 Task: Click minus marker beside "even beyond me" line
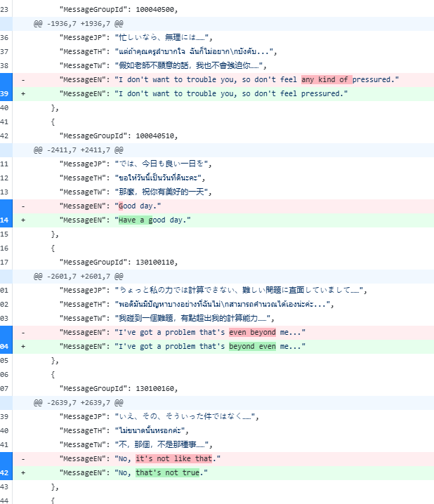click(23, 333)
